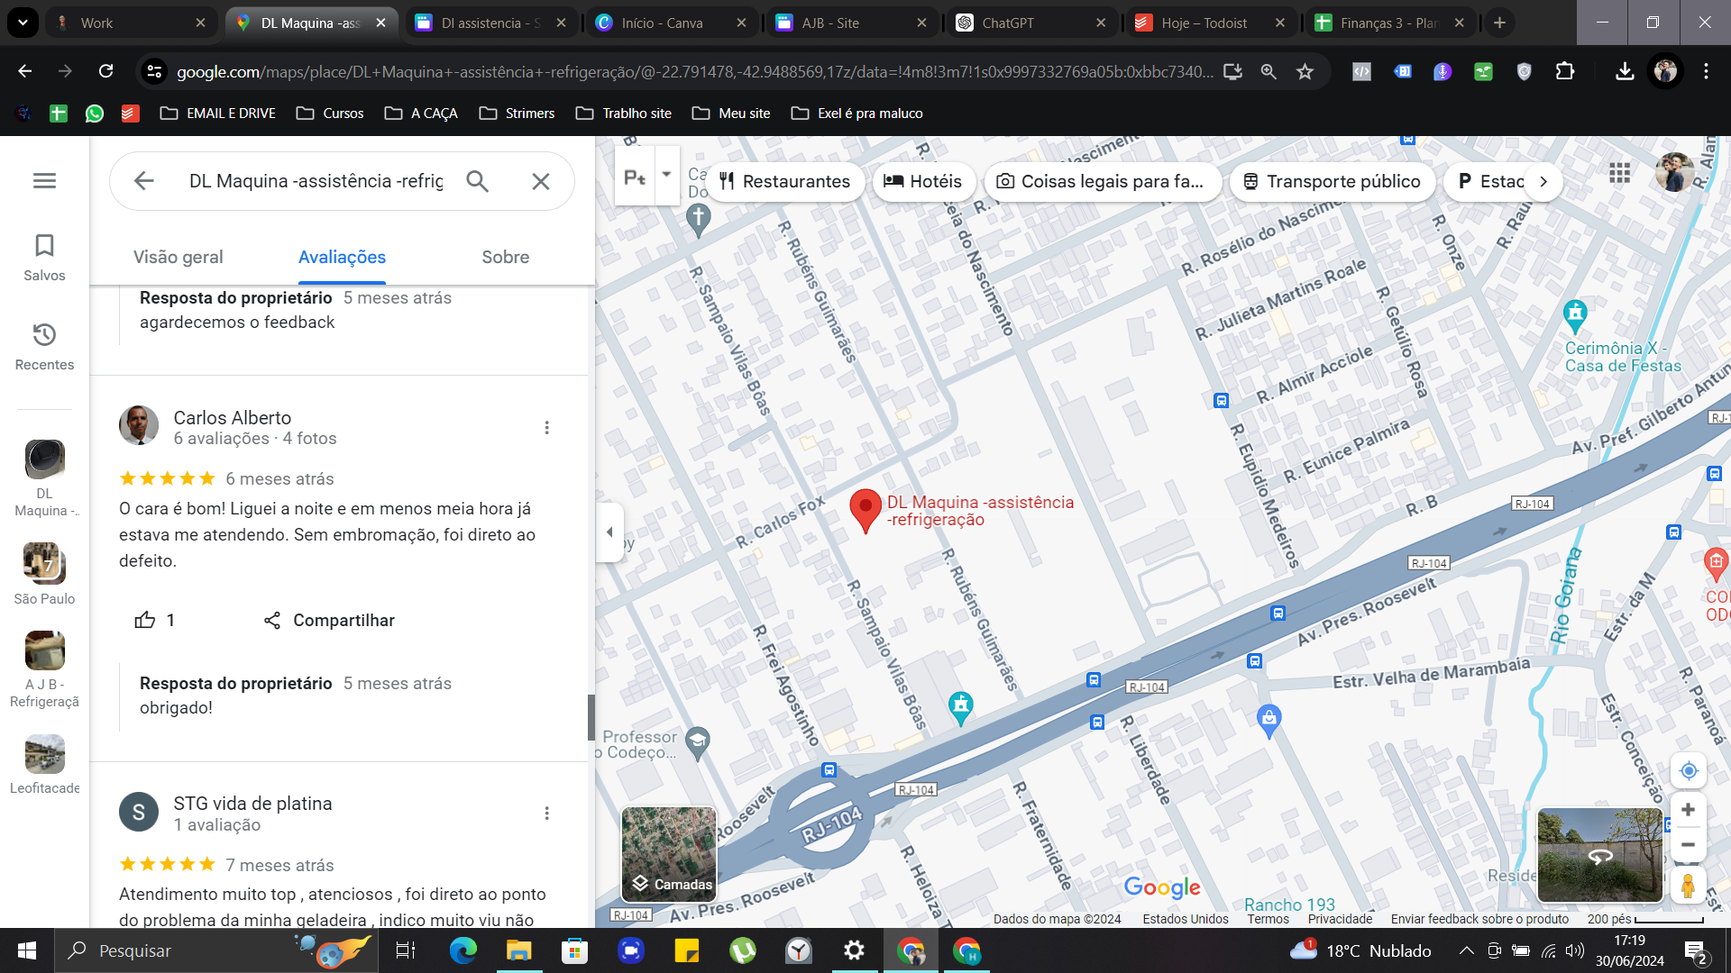Zoom out on the map with minus

point(1689,845)
